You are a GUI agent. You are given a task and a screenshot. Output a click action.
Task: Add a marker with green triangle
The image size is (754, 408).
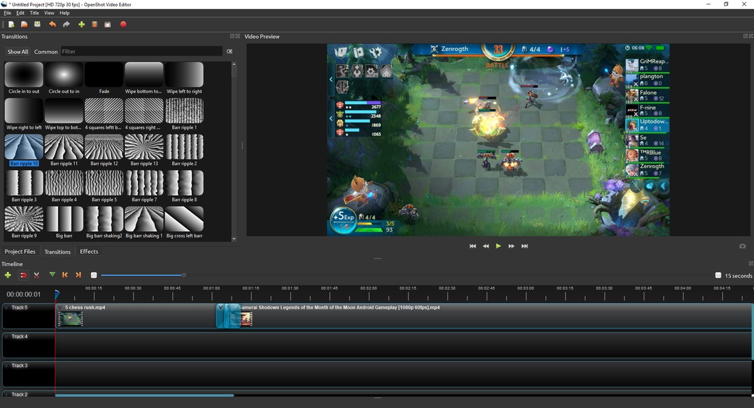coord(52,275)
